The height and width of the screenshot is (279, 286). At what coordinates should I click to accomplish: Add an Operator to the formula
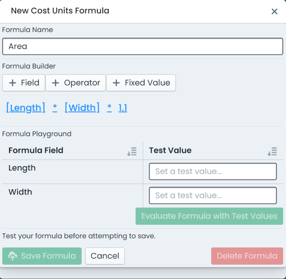pyautogui.click(x=75, y=83)
